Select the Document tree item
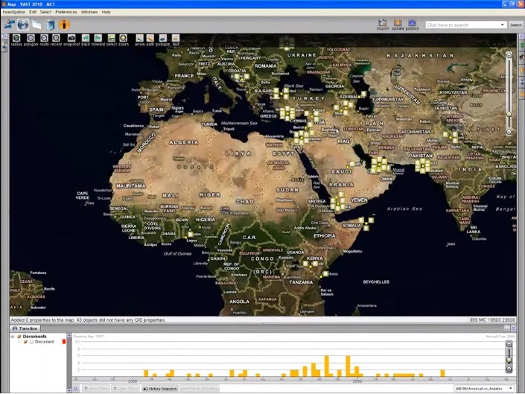Screen dimensions: 525x394 (x=44, y=342)
